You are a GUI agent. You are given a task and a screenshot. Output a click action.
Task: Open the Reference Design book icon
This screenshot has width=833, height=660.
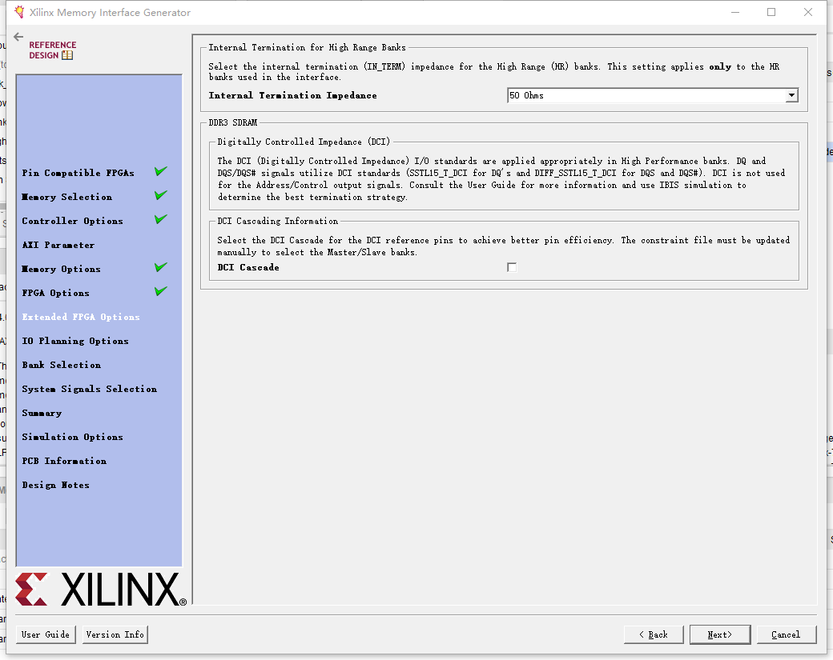(x=67, y=55)
